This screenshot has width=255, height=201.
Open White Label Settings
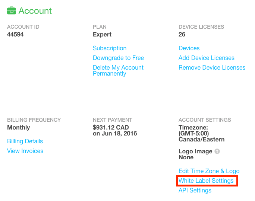click(x=206, y=181)
